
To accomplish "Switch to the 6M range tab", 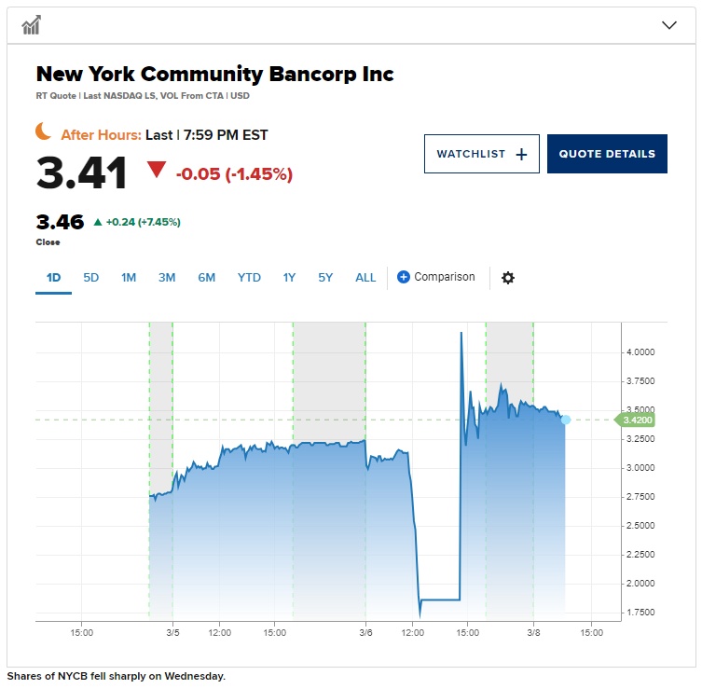I will tap(206, 278).
